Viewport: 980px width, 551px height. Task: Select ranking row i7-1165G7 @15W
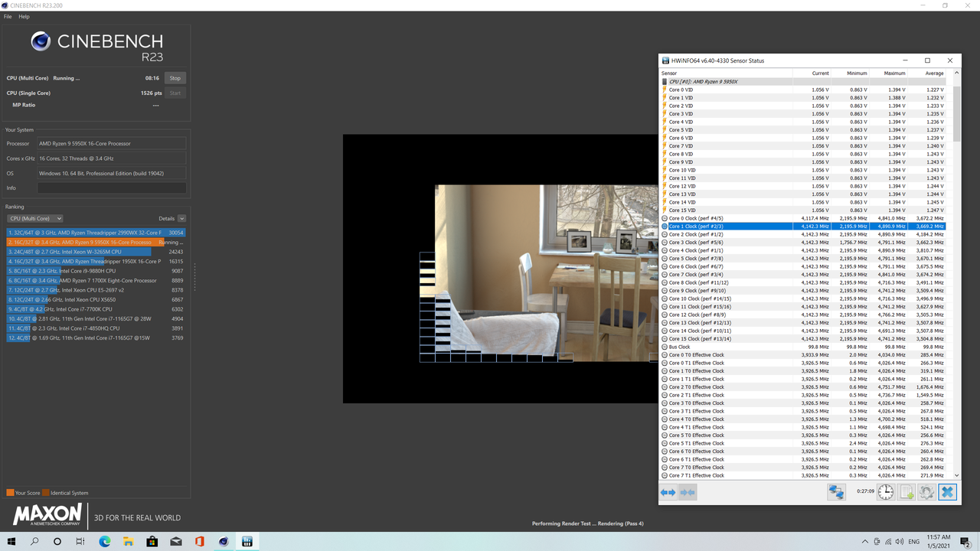point(96,337)
